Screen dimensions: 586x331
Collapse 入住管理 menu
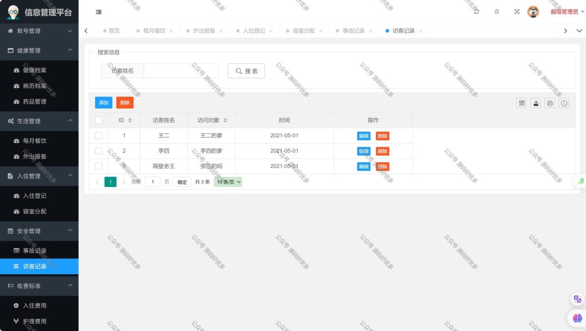point(39,176)
